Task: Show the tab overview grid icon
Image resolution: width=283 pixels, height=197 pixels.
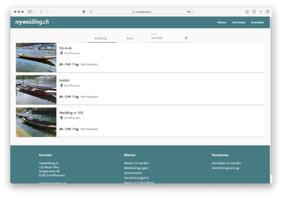Action: (x=268, y=12)
